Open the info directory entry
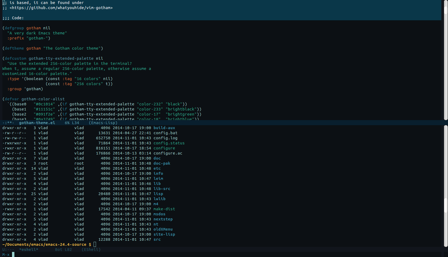This screenshot has width=448, height=257. (158, 173)
